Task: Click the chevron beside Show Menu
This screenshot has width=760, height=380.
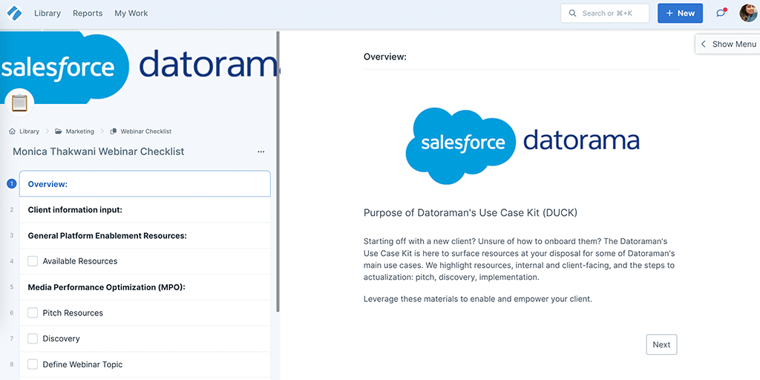Action: coord(704,44)
